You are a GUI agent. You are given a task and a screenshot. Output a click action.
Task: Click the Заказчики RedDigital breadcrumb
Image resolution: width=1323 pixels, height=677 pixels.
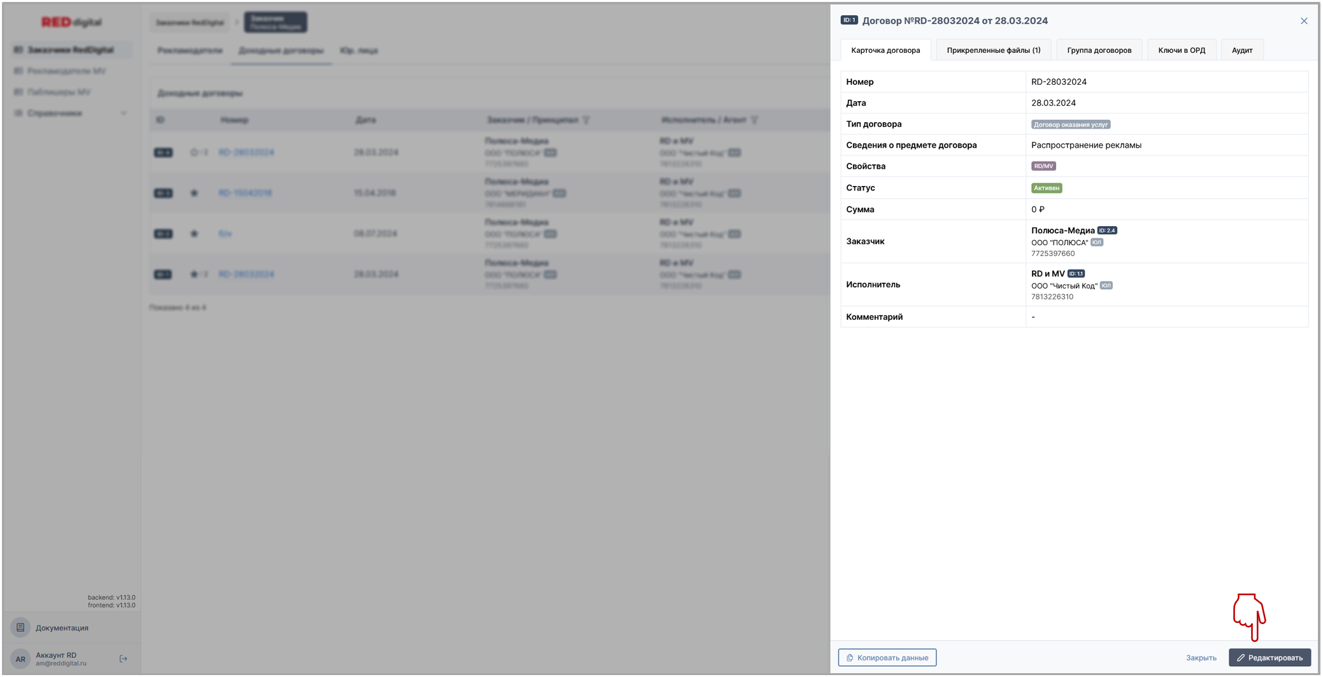pos(190,22)
